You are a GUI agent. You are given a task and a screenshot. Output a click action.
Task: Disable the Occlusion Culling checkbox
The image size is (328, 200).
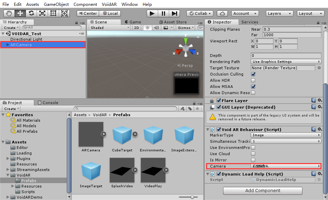[x=253, y=74]
